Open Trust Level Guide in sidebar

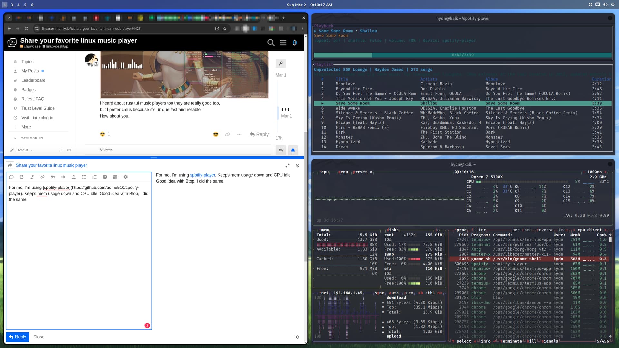pyautogui.click(x=38, y=108)
